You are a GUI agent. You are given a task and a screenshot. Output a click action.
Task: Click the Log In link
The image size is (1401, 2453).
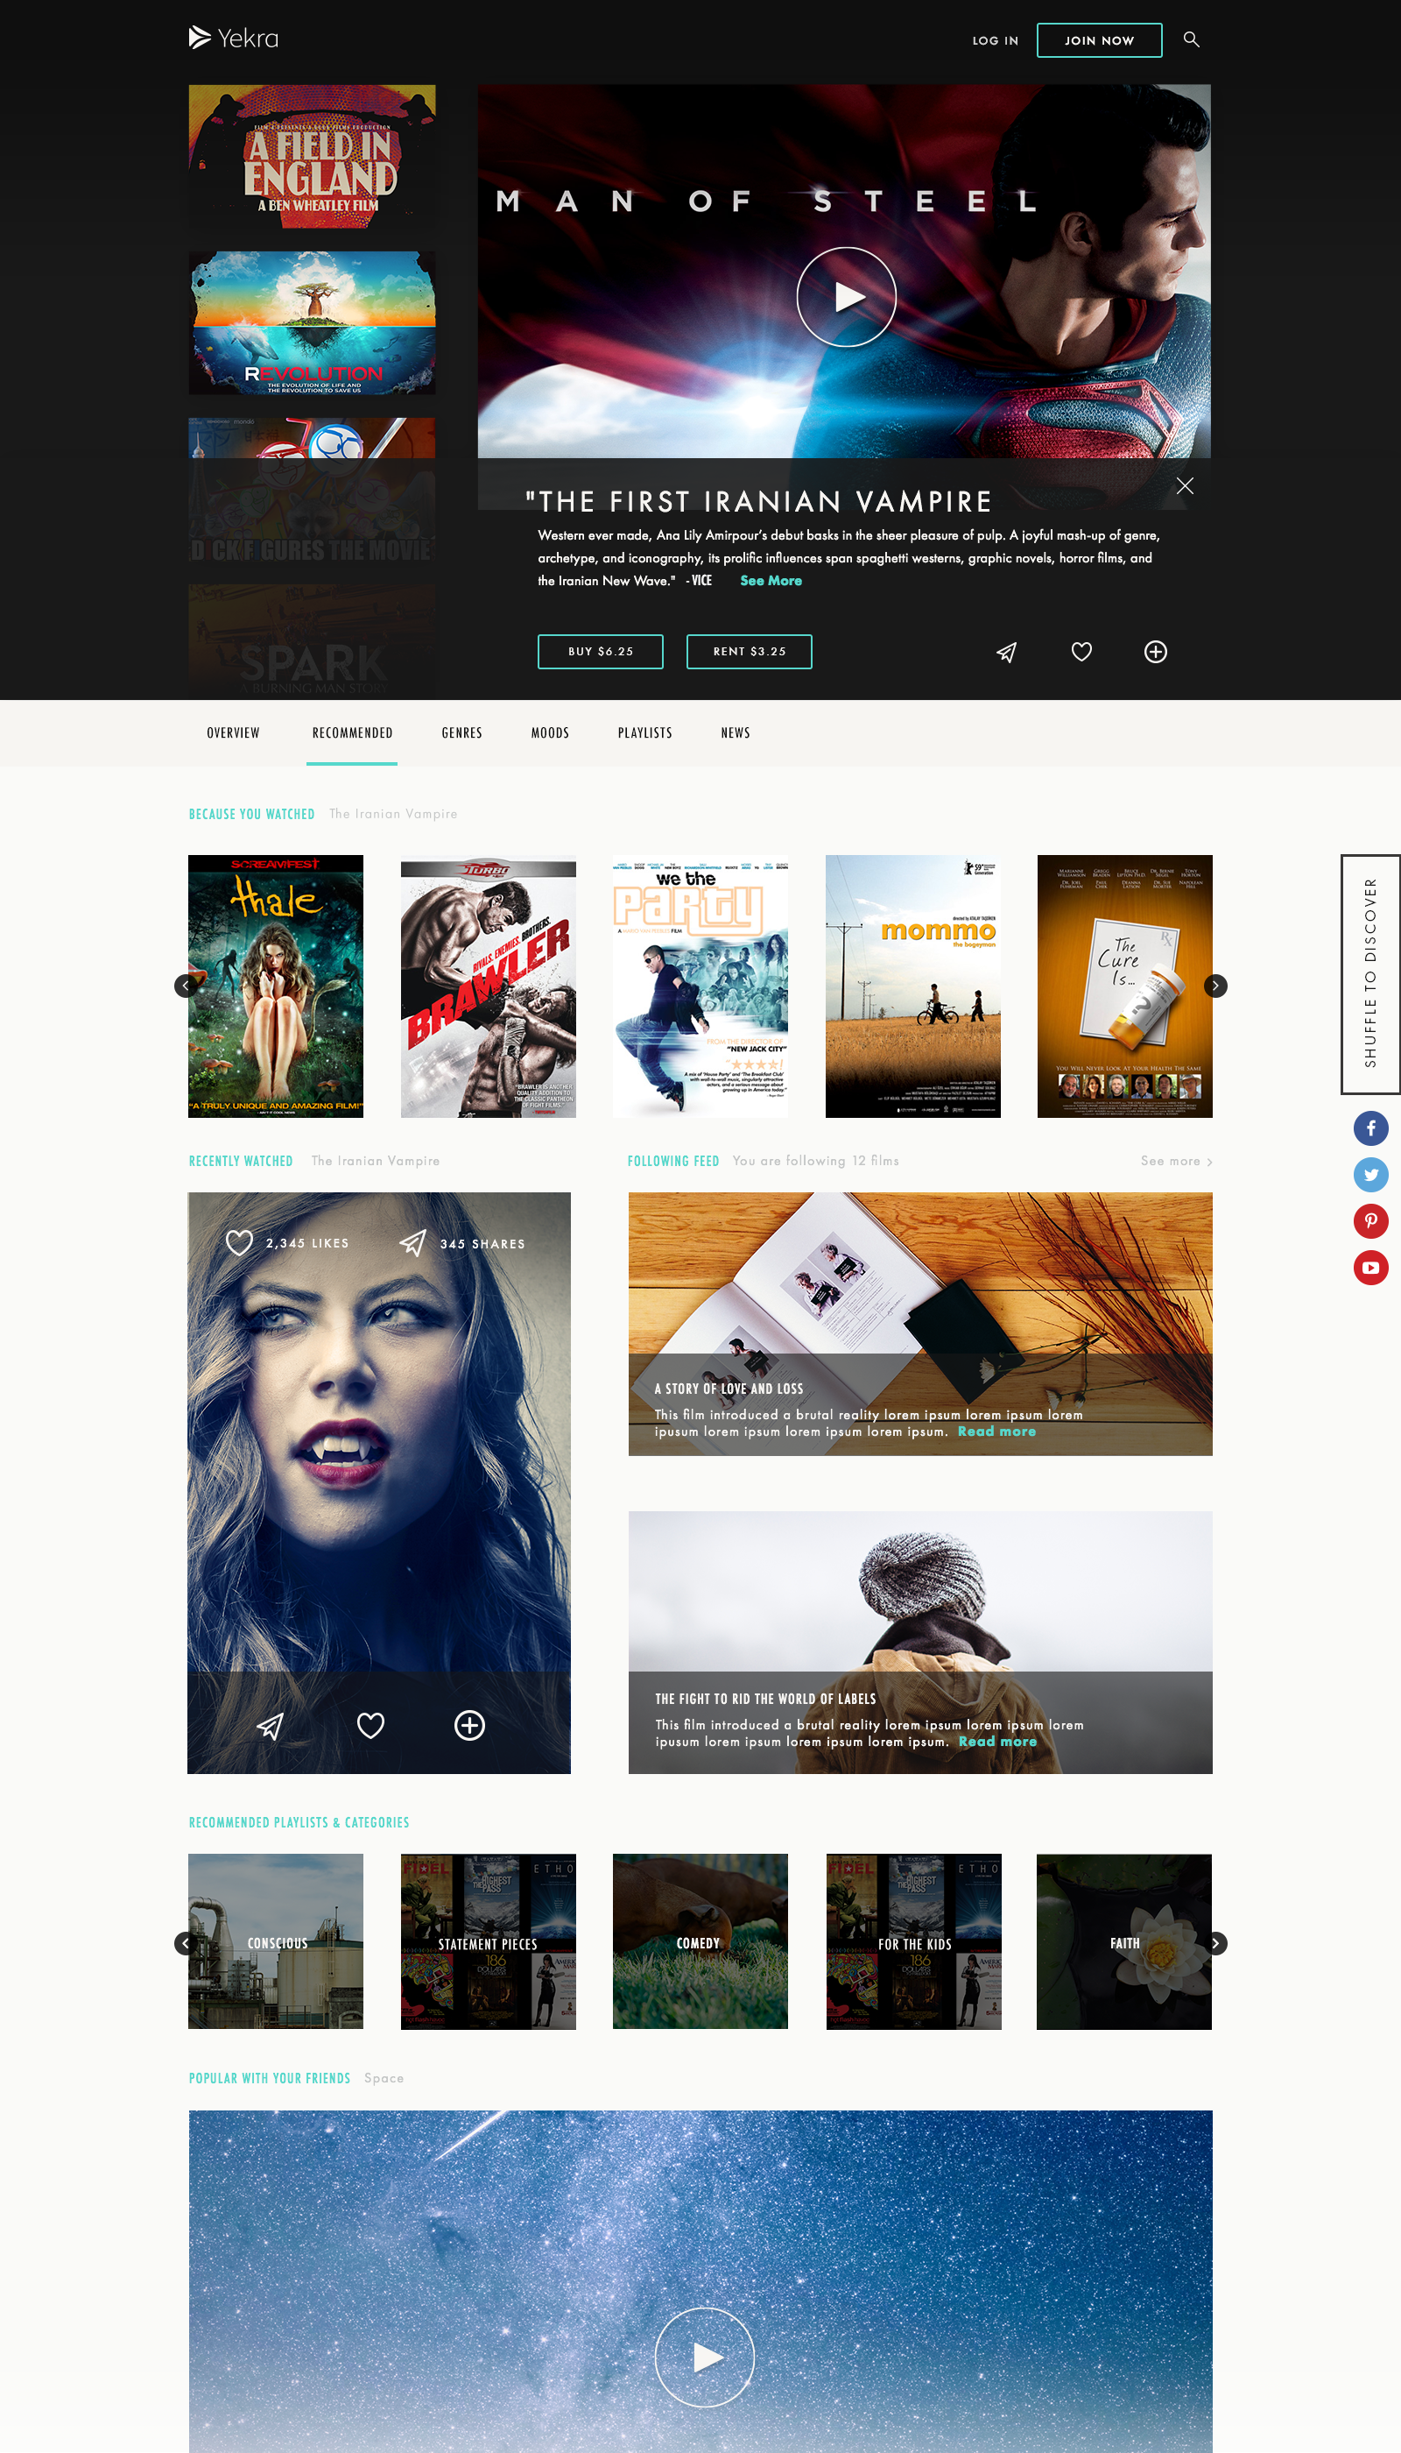point(995,40)
